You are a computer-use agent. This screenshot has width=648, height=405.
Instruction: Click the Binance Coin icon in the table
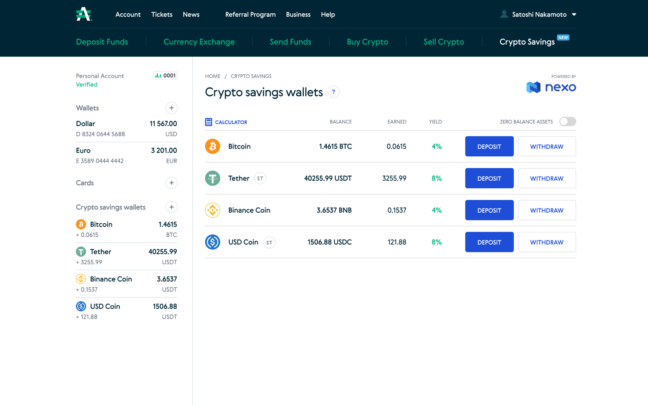[213, 210]
